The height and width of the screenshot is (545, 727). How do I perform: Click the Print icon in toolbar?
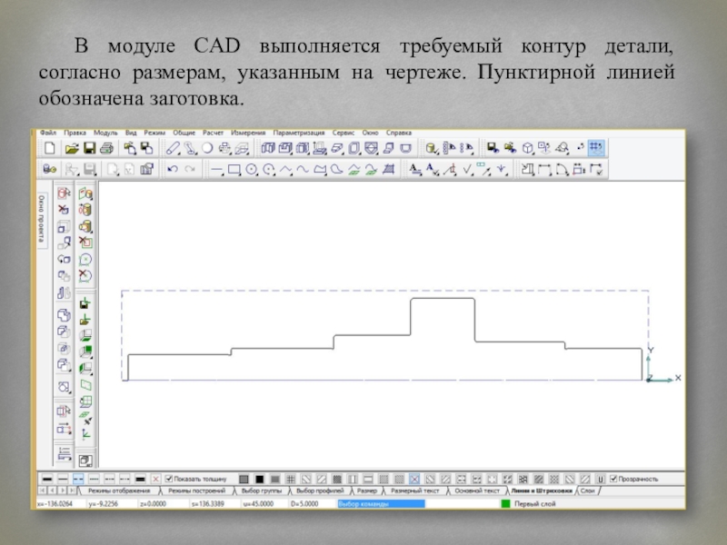coord(106,148)
